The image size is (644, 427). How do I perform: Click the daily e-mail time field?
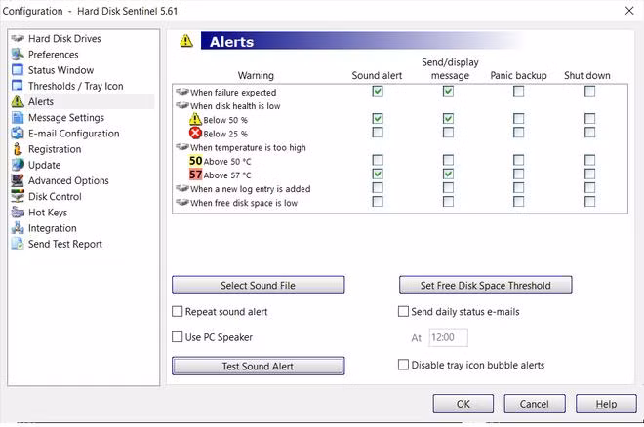click(x=448, y=338)
